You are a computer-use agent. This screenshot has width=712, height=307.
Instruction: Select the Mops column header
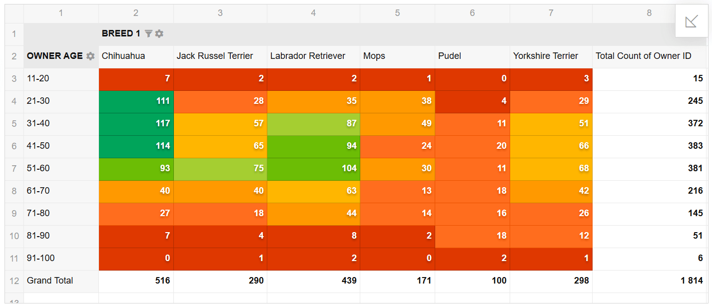point(374,56)
